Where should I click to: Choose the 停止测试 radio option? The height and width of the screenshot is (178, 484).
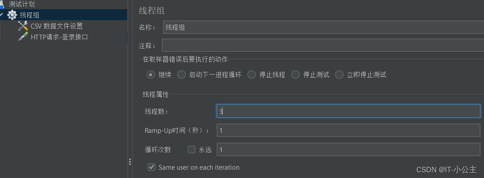pos(296,75)
